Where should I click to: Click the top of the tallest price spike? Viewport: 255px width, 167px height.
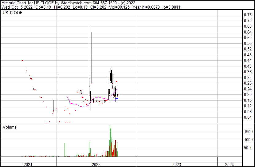[89, 26]
